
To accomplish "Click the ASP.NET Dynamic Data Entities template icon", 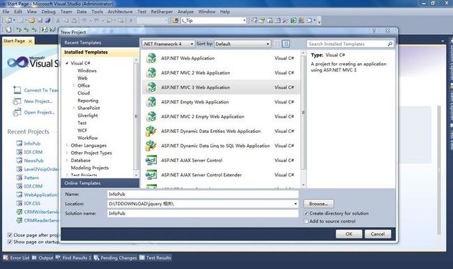I will (151, 131).
